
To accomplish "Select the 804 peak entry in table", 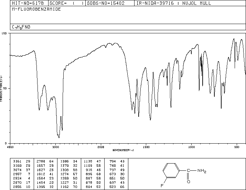I will pyautogui.click(x=94, y=187).
